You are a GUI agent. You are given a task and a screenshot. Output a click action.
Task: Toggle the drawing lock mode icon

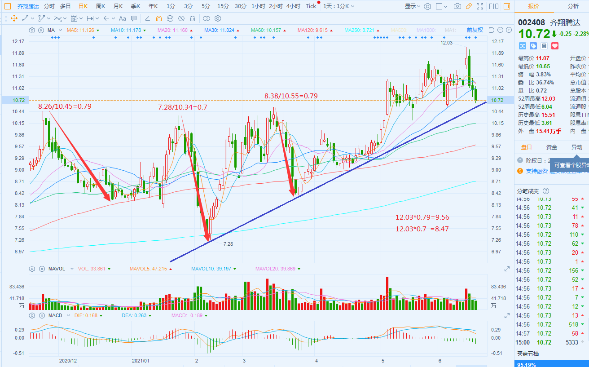tap(170, 18)
